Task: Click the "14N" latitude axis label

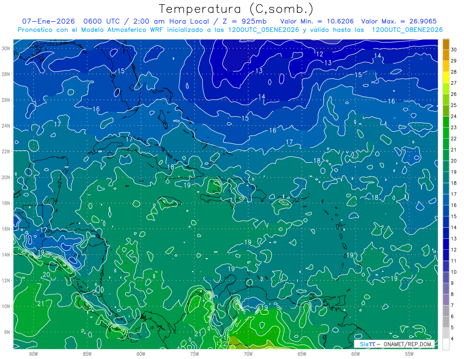Action: point(6,254)
